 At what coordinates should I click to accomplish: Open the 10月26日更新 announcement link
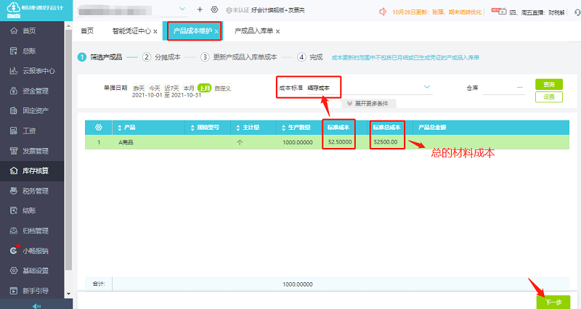(x=437, y=12)
